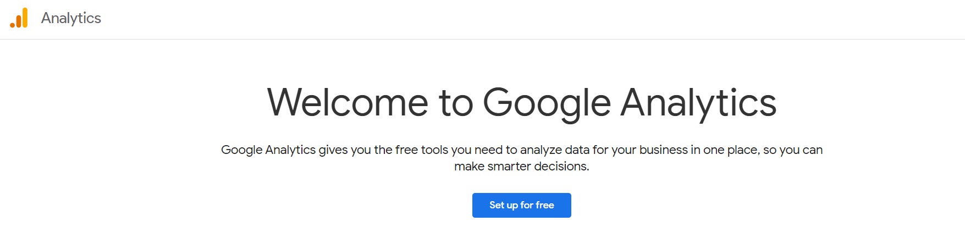Click 'so you can' at the sentence end

tap(793, 150)
